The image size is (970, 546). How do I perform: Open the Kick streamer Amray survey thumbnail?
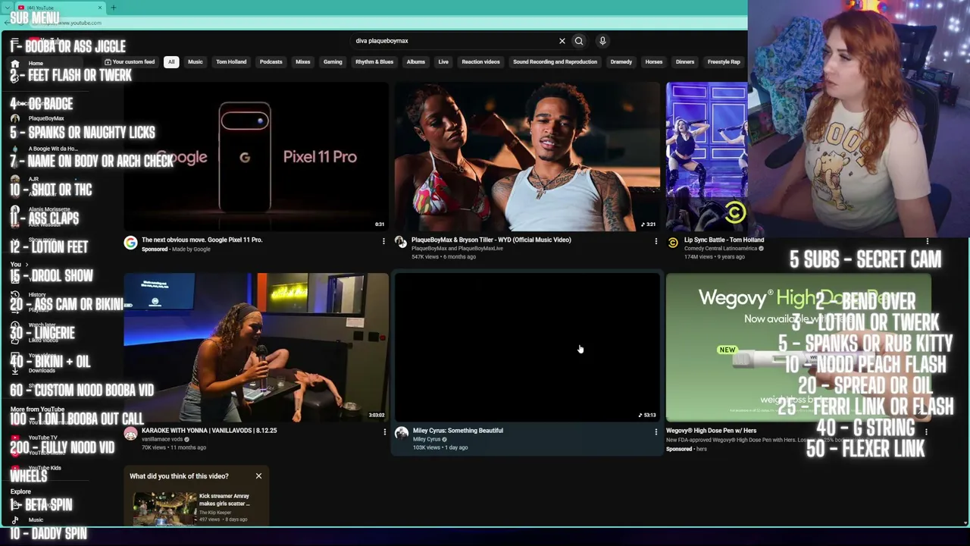pyautogui.click(x=164, y=508)
